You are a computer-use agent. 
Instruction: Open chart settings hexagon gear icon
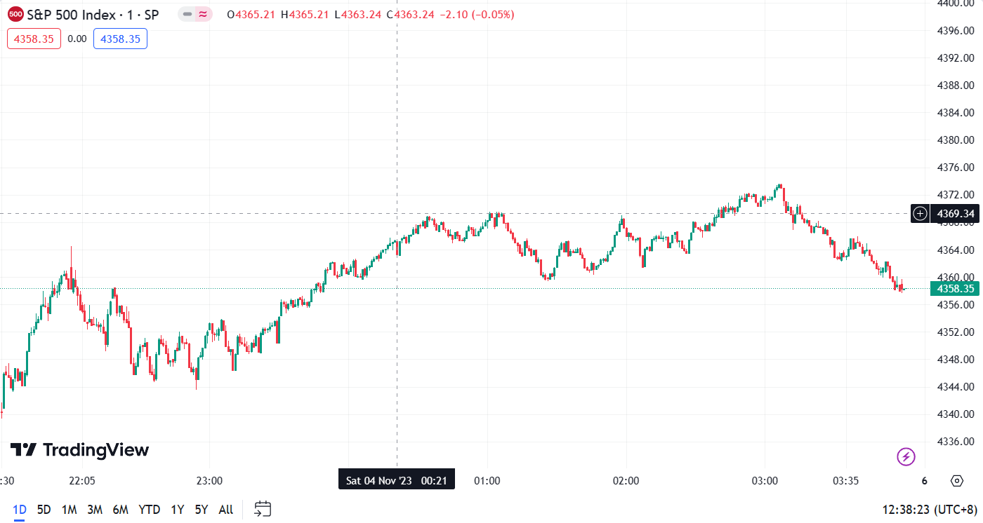coord(956,481)
